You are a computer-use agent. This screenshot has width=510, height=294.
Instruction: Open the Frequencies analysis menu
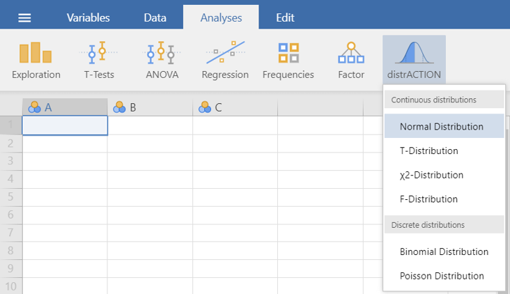[288, 61]
